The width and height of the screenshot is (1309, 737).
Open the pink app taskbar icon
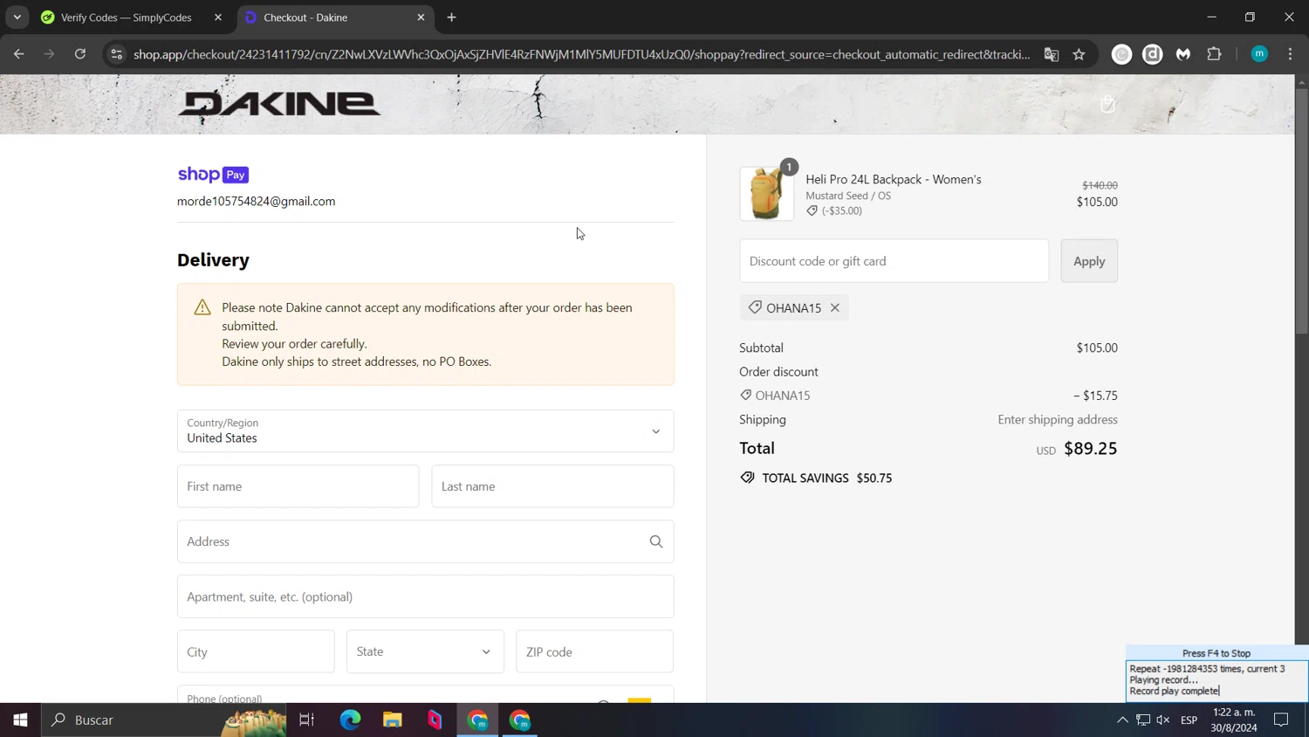pos(435,720)
